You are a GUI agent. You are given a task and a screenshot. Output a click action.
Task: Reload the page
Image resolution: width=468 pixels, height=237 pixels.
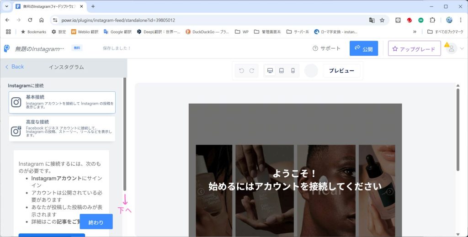tap(30, 20)
